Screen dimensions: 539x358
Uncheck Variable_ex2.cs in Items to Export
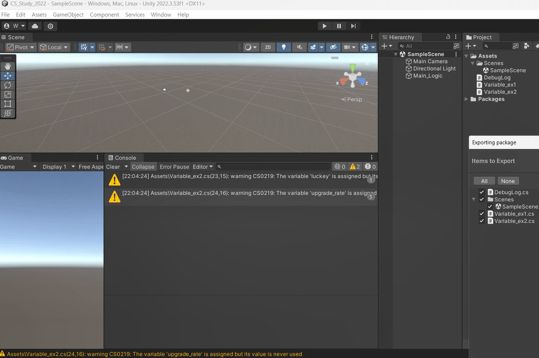pos(482,221)
